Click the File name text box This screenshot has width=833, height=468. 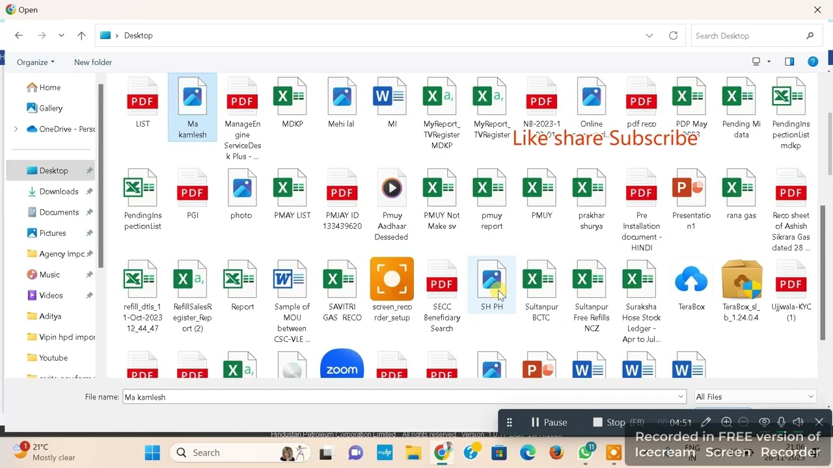[x=404, y=396]
